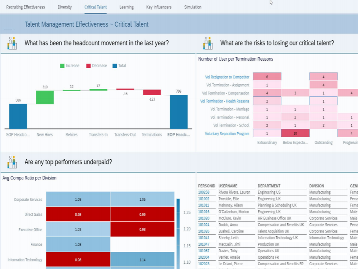
Task: Click the Outstanding column label
Action: tap(323, 143)
